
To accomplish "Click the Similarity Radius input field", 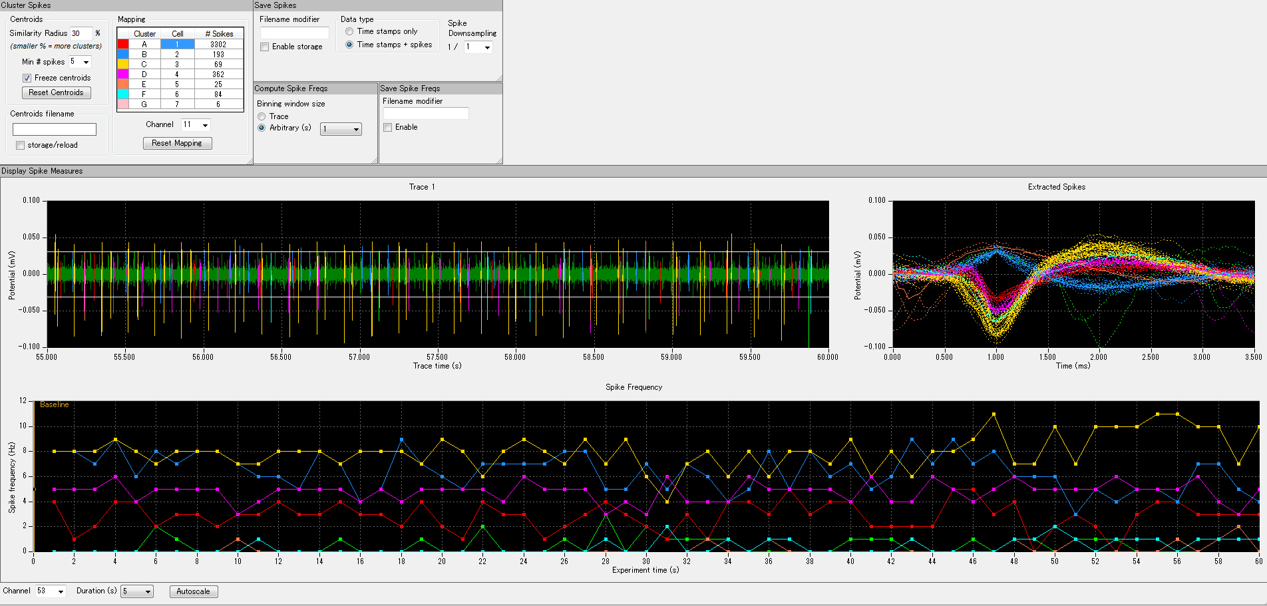I will tap(81, 33).
